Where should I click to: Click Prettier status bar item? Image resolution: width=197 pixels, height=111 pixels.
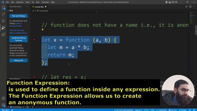pyautogui.click(x=183, y=110)
